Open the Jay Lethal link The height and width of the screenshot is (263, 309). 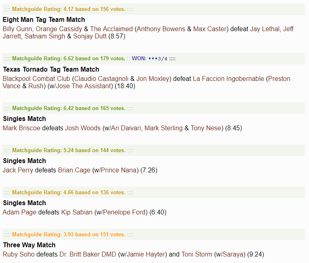point(265,29)
